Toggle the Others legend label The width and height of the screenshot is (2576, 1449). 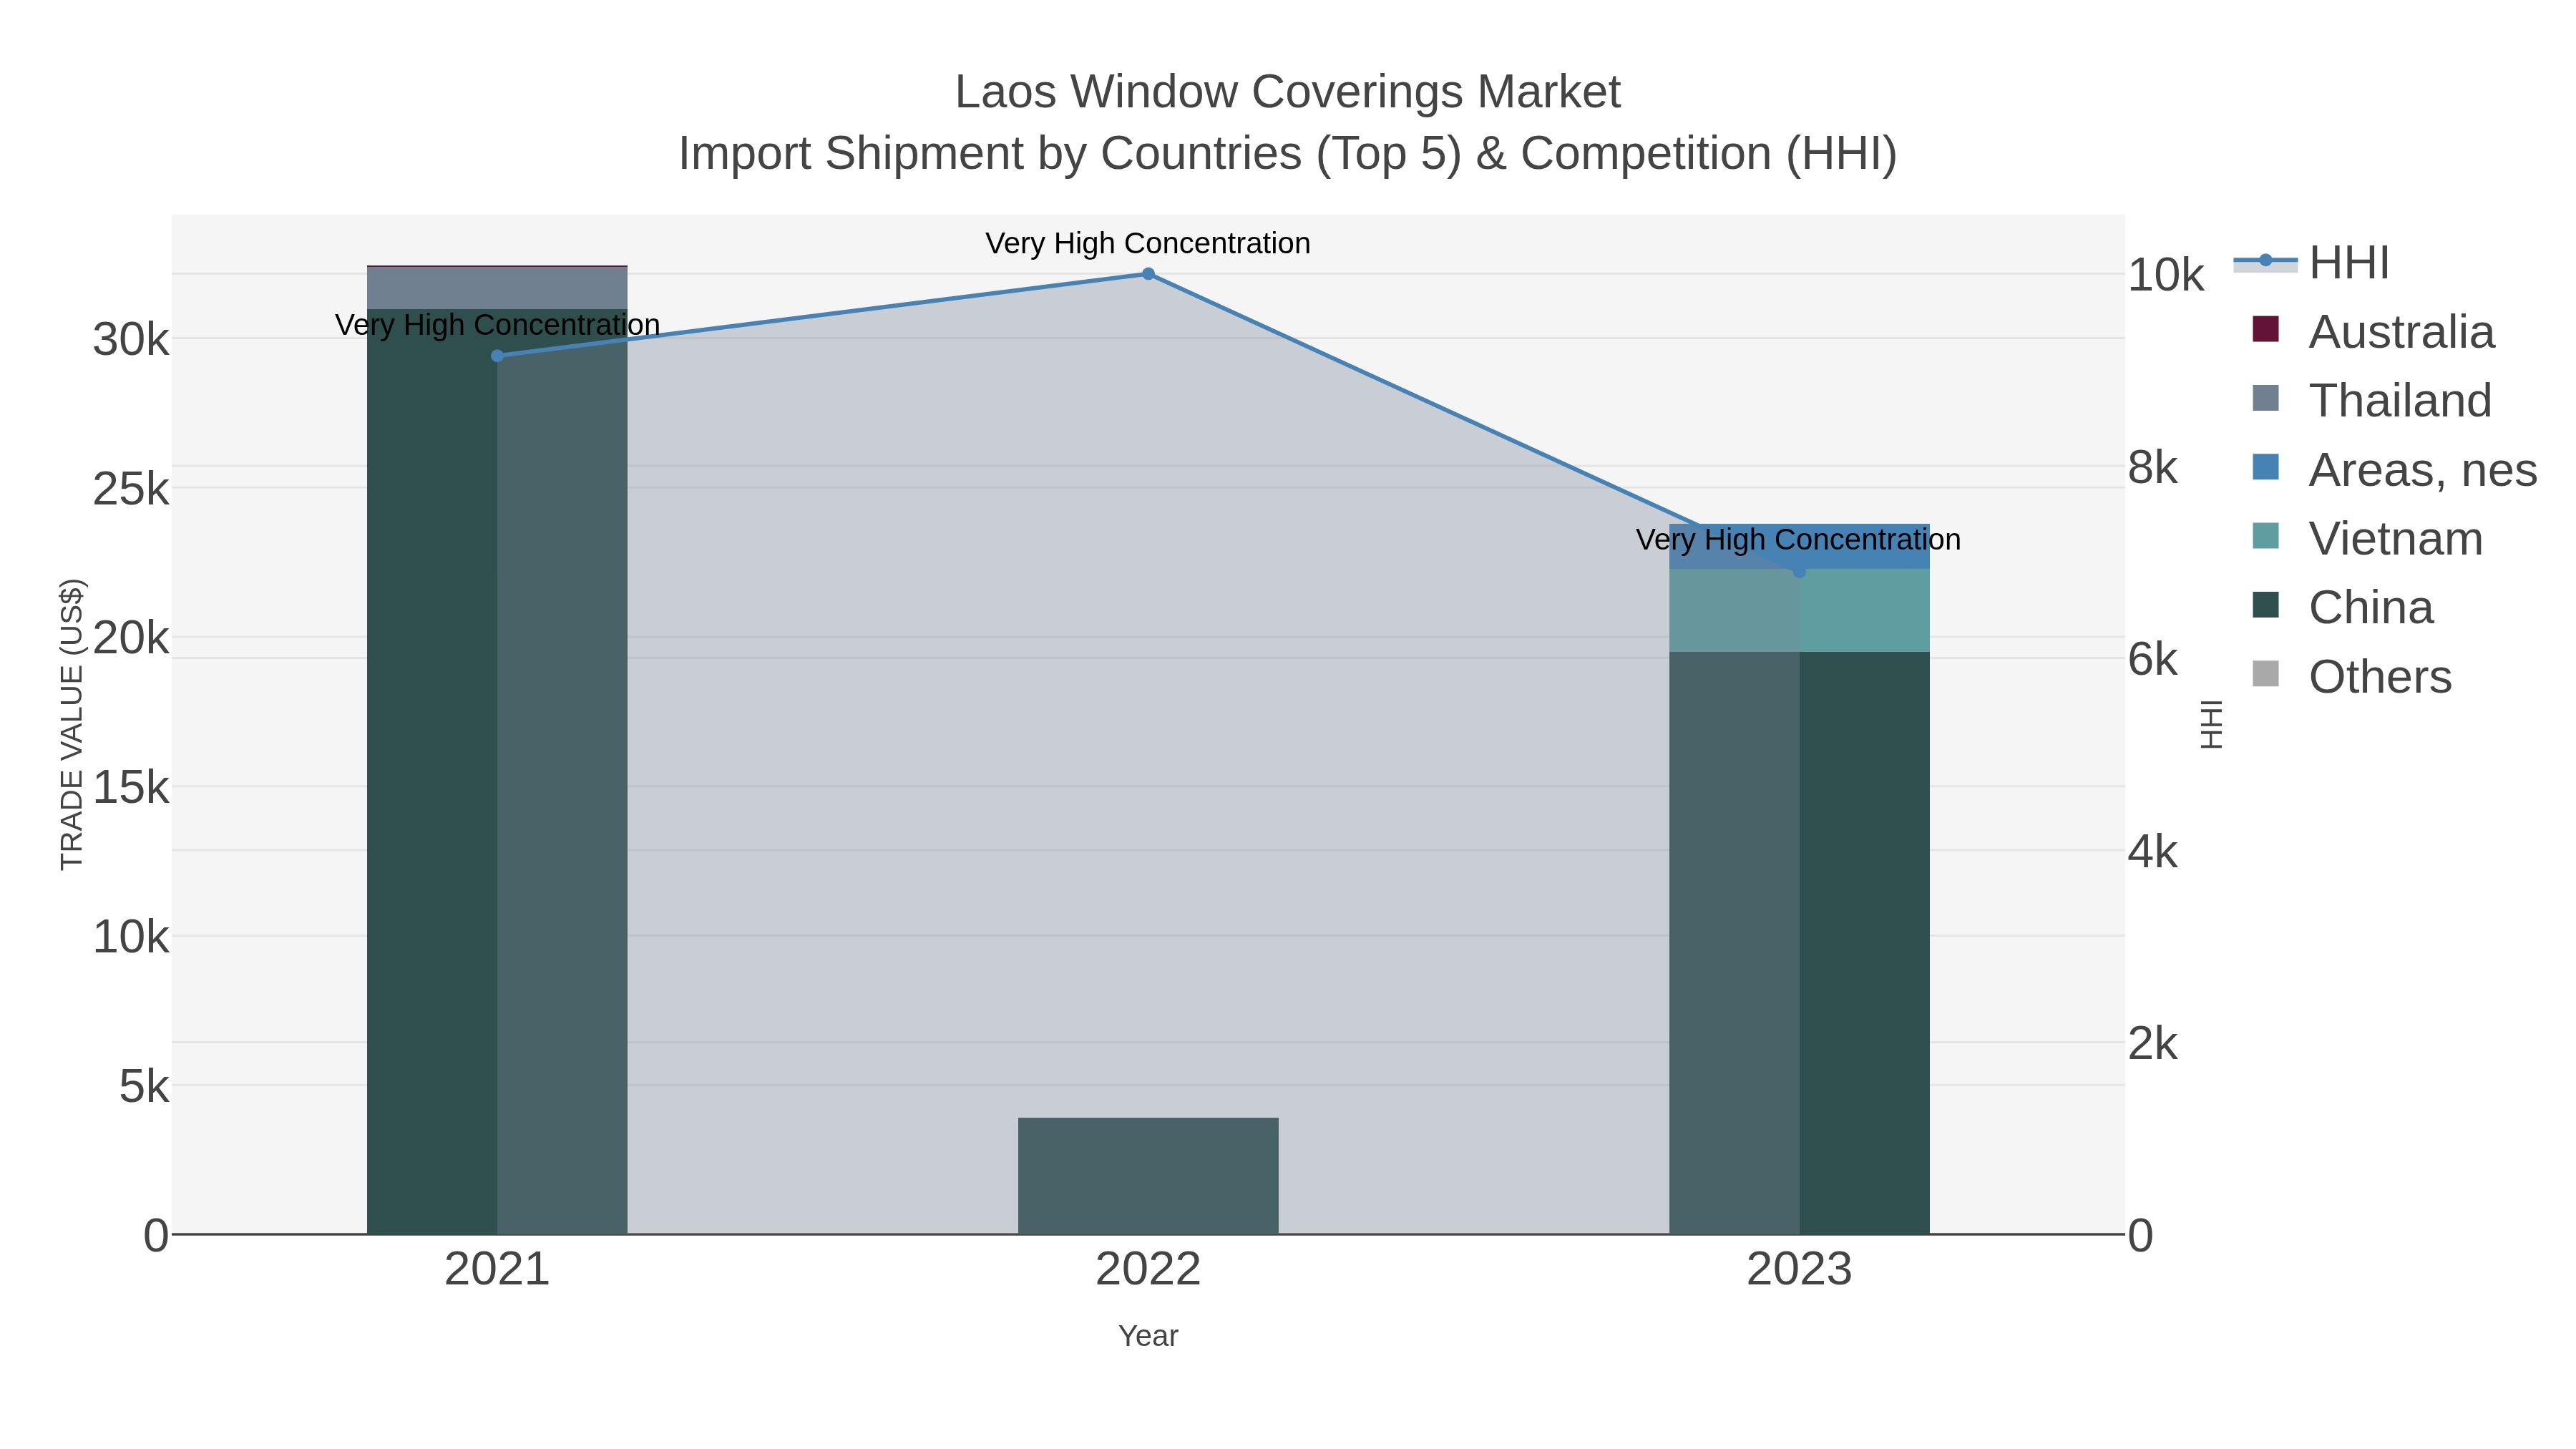[2380, 677]
